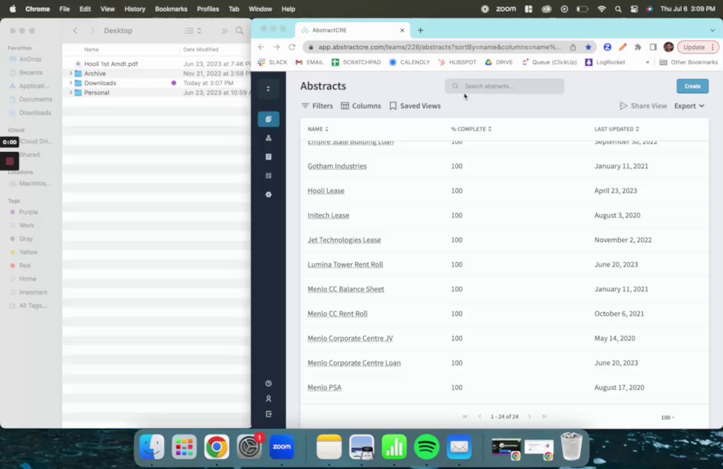Open the Gotham Industries abstract
The width and height of the screenshot is (723, 469).
337,166
